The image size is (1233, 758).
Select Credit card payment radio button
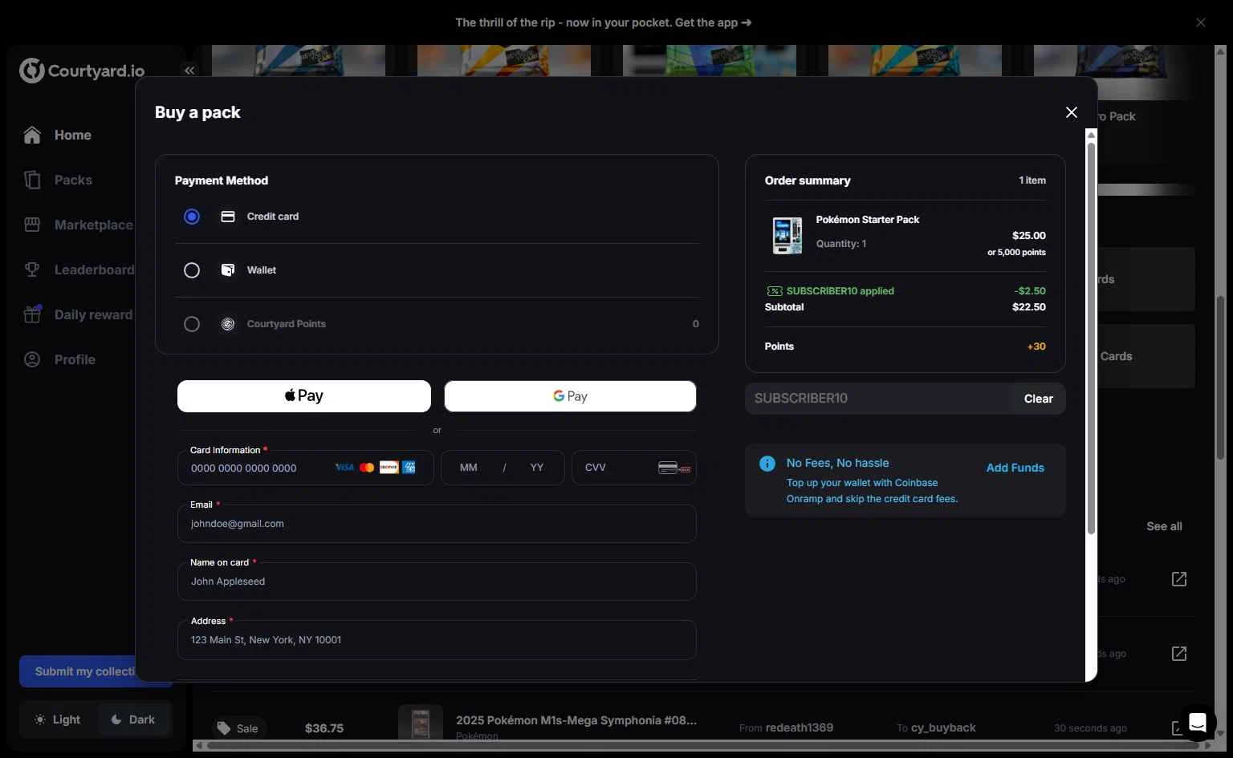pos(192,217)
